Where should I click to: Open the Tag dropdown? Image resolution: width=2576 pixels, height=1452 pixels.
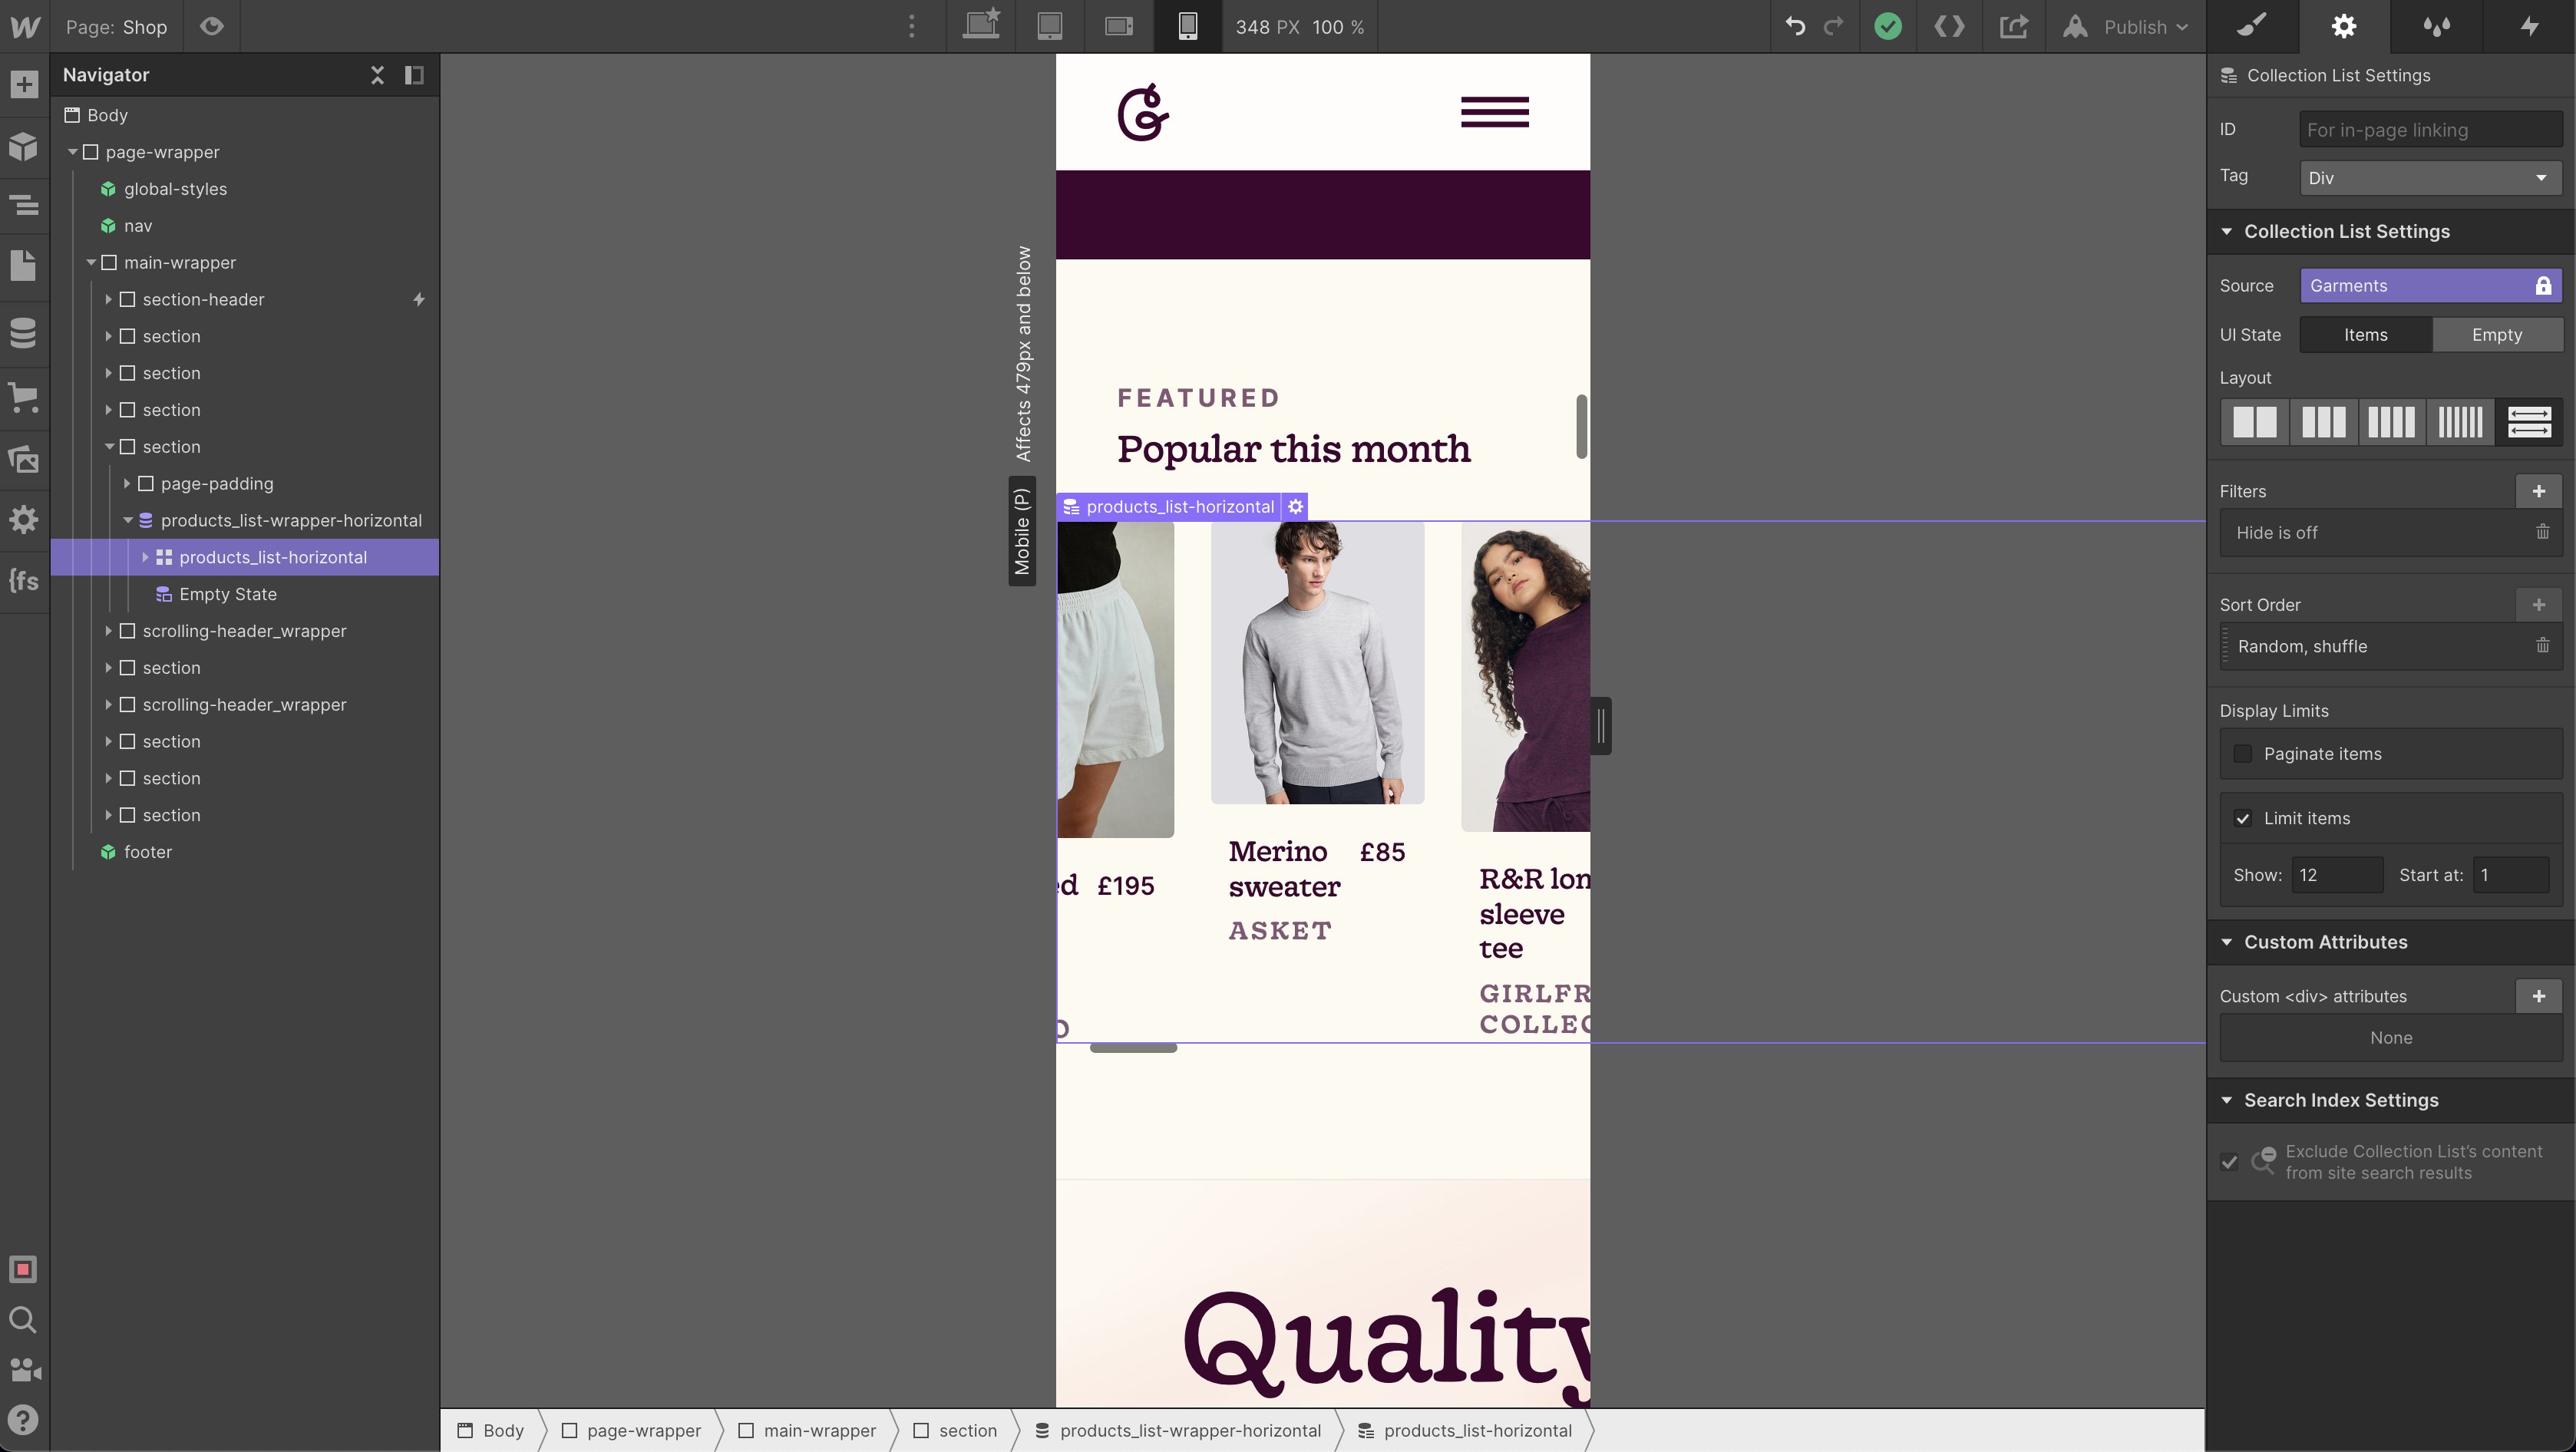click(2430, 177)
